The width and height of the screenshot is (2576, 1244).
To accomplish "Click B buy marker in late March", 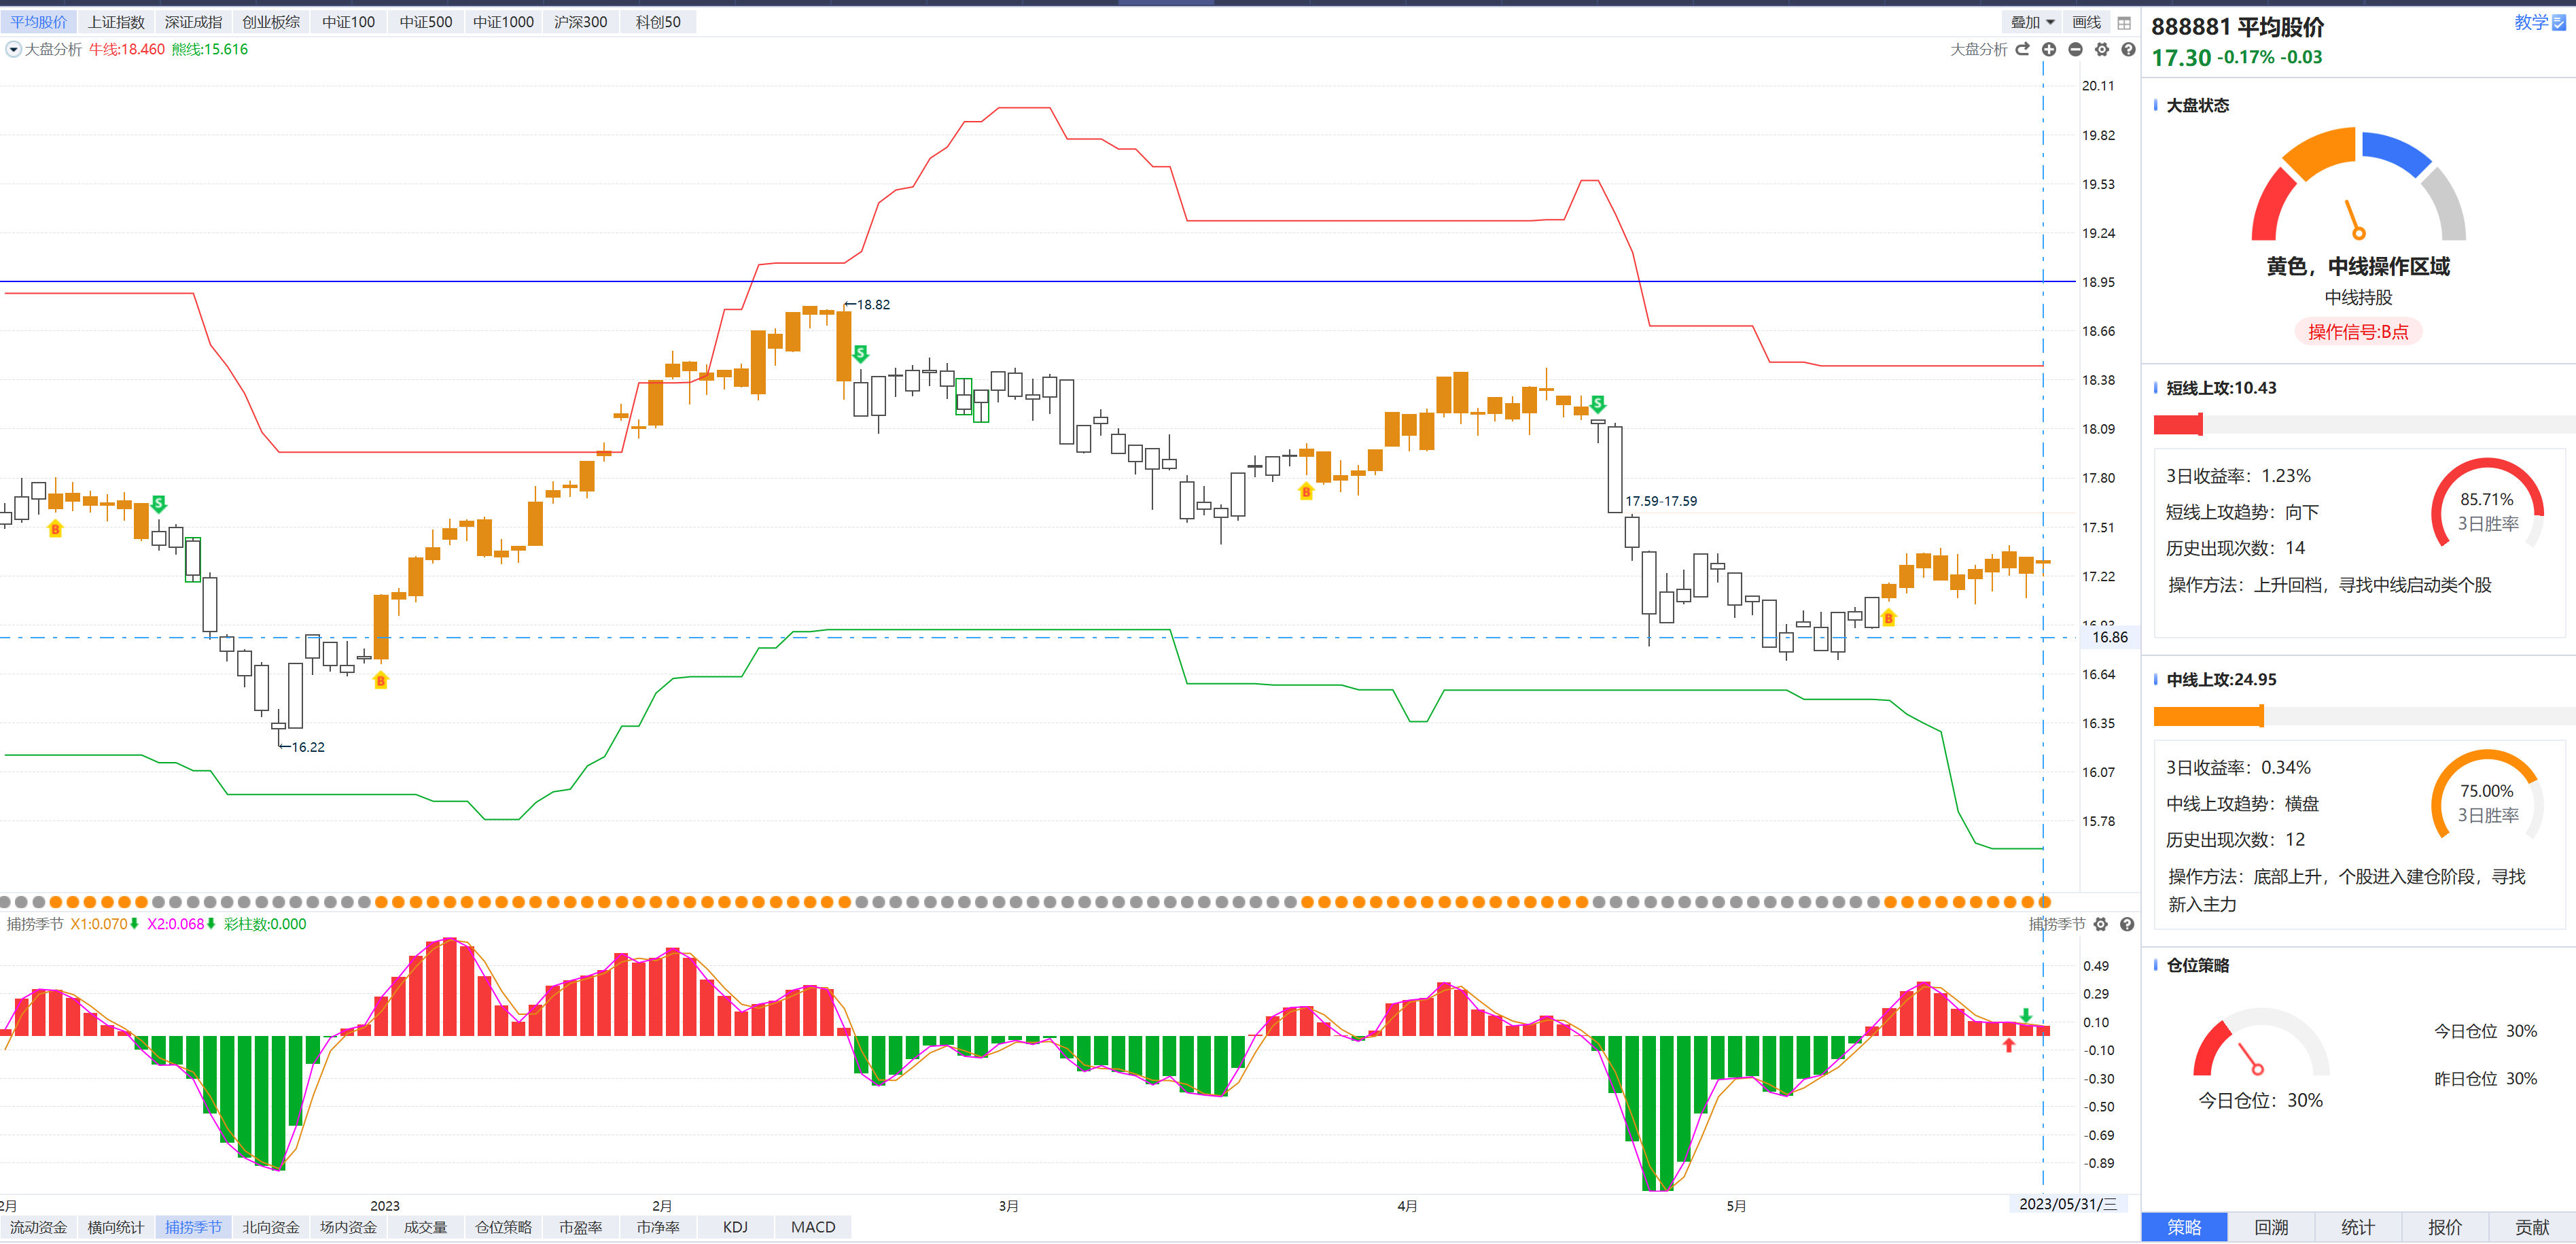I will pos(1306,491).
